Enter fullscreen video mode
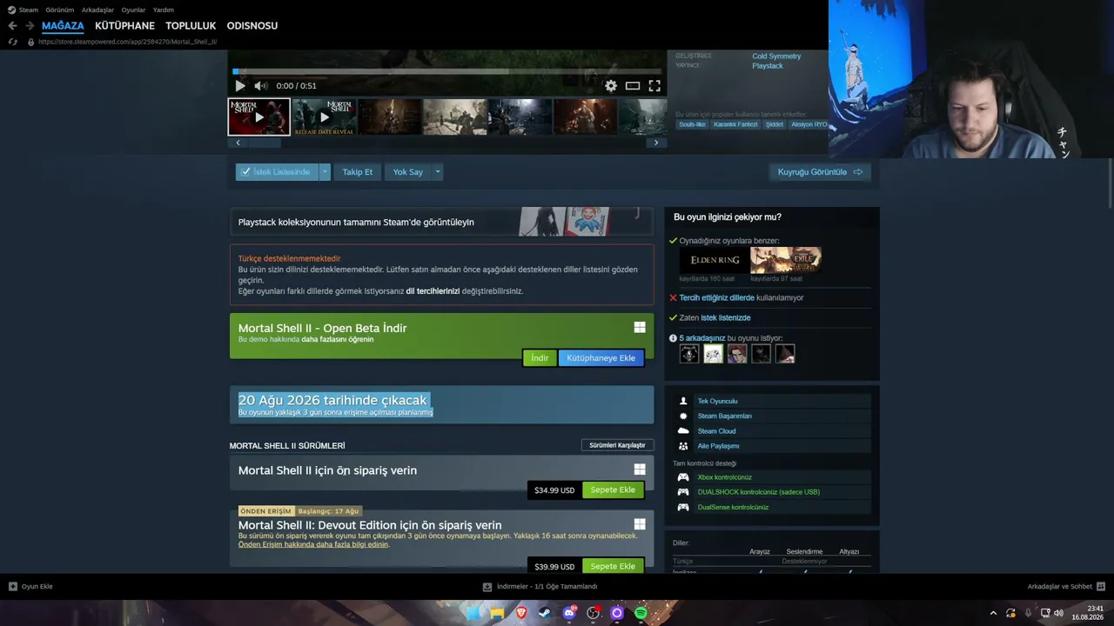 pos(654,86)
